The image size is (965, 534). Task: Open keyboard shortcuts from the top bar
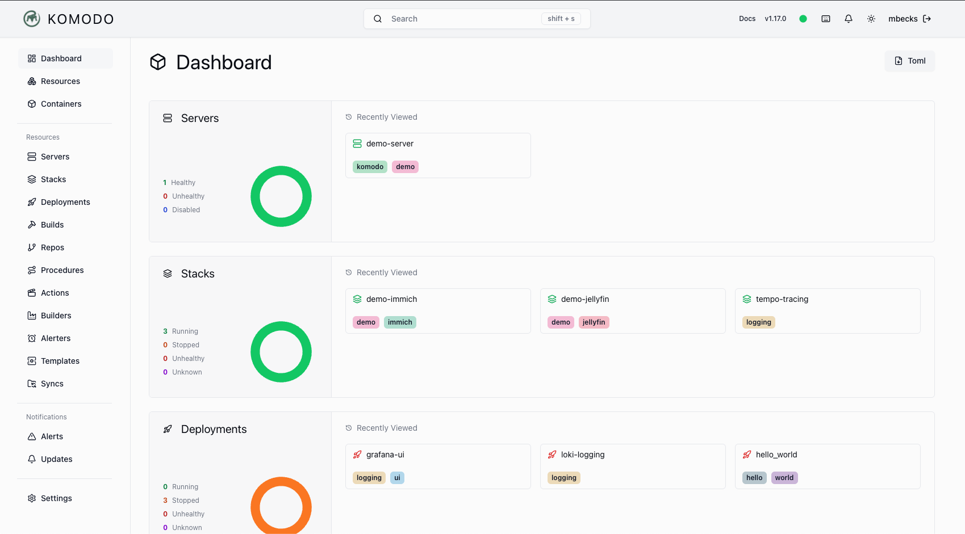pyautogui.click(x=825, y=18)
